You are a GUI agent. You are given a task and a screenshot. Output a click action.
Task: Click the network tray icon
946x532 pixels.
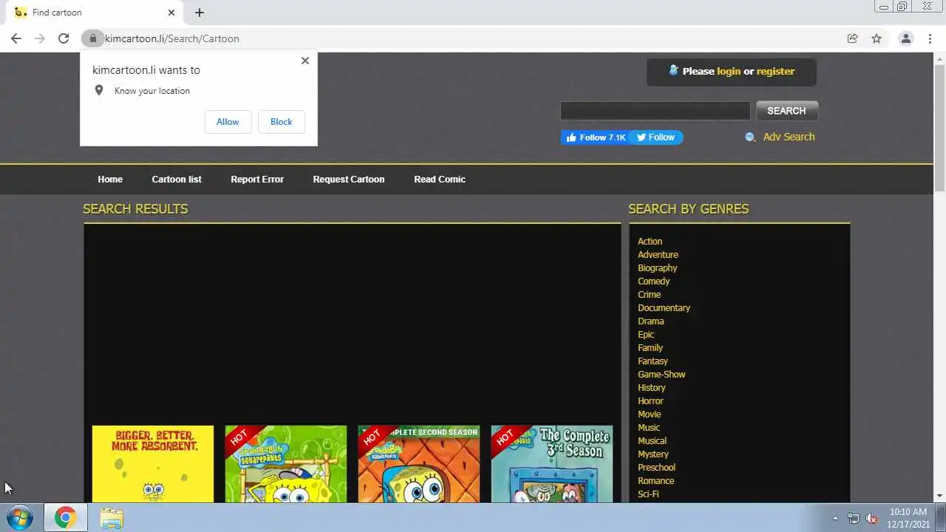854,518
